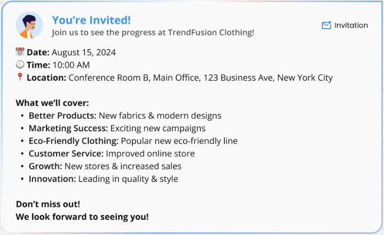Click "We look forward to seeing you!" text

click(82, 217)
